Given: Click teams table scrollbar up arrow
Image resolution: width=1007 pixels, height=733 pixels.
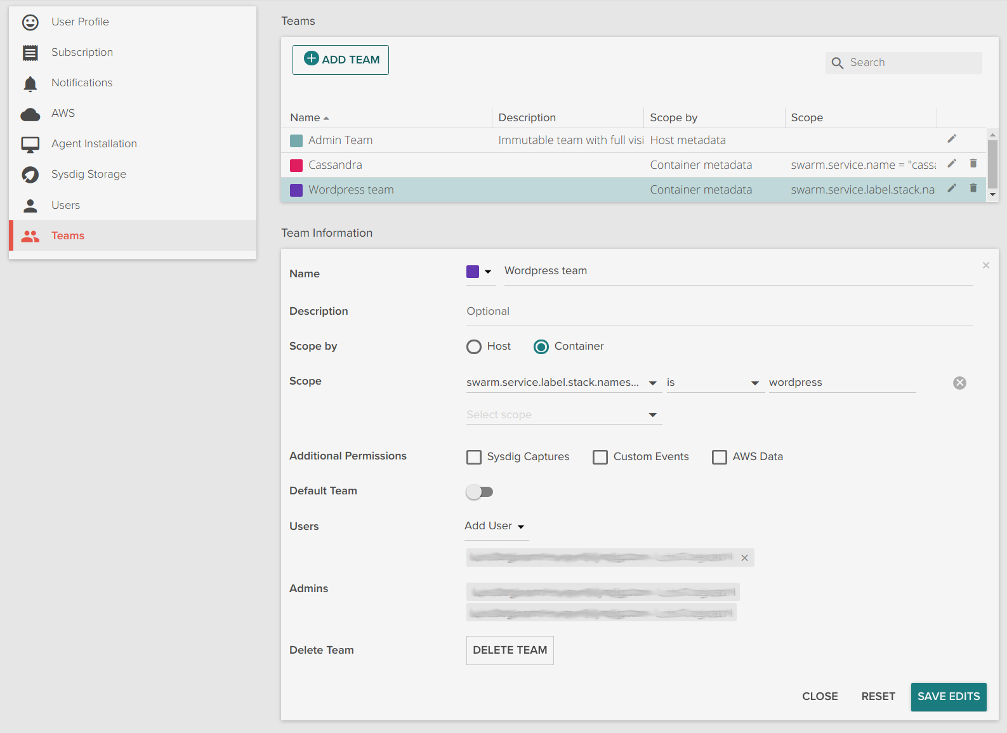Looking at the screenshot, I should (x=993, y=135).
